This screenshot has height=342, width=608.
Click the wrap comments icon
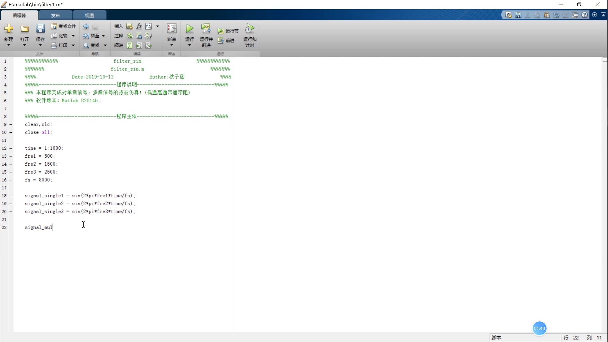coord(149,36)
